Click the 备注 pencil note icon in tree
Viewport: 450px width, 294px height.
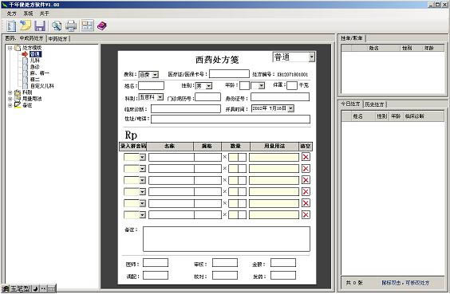point(18,105)
